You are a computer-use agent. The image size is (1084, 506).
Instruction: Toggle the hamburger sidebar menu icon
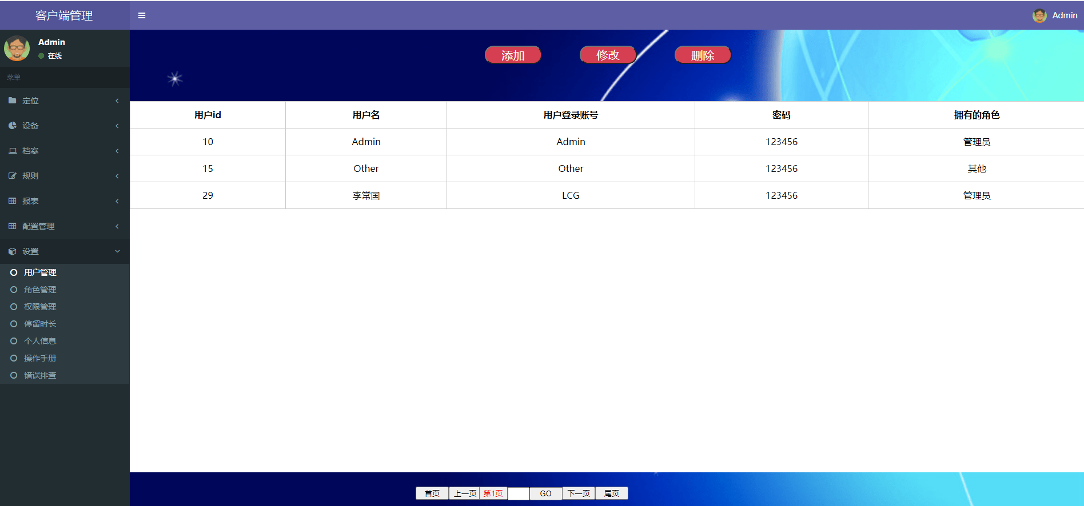pyautogui.click(x=142, y=15)
